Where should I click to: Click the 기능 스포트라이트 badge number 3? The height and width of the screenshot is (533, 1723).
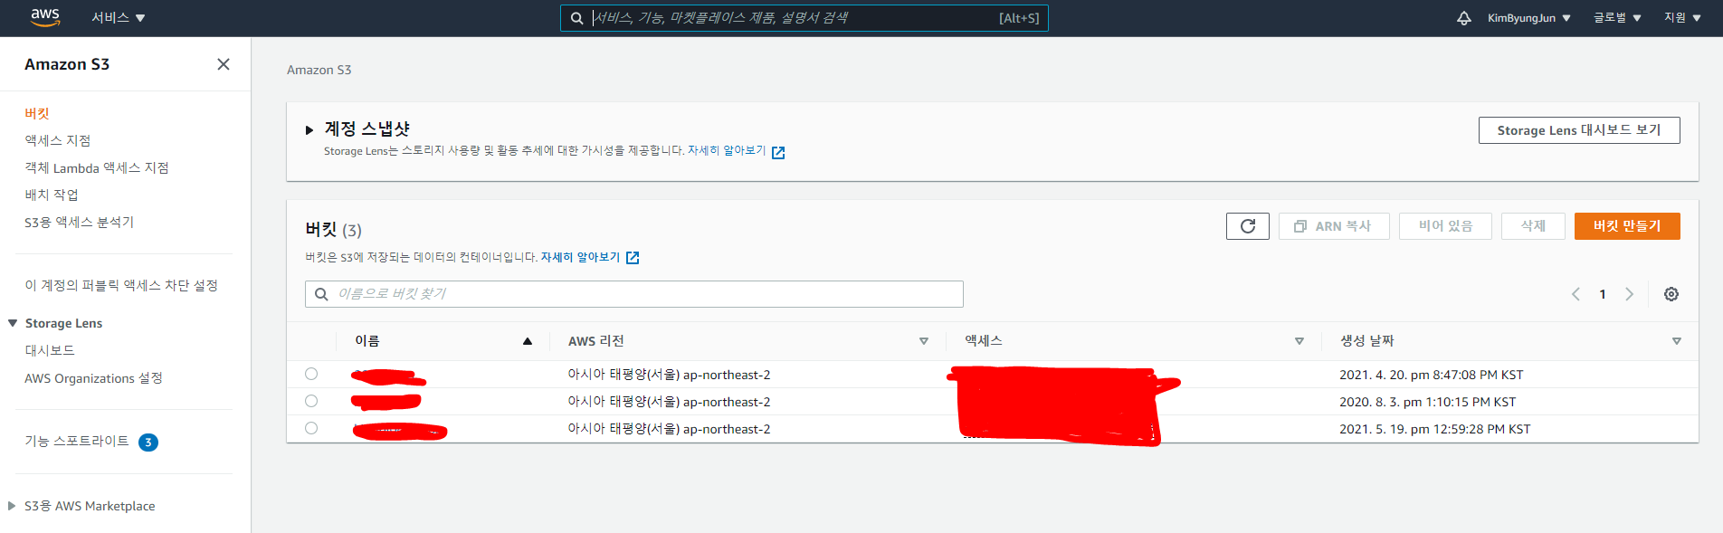(x=148, y=443)
